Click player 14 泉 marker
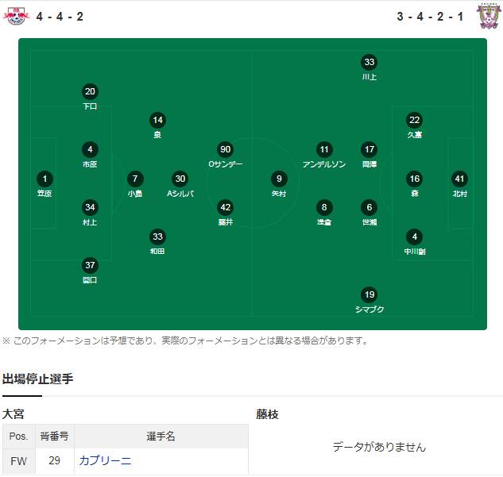 pyautogui.click(x=157, y=121)
